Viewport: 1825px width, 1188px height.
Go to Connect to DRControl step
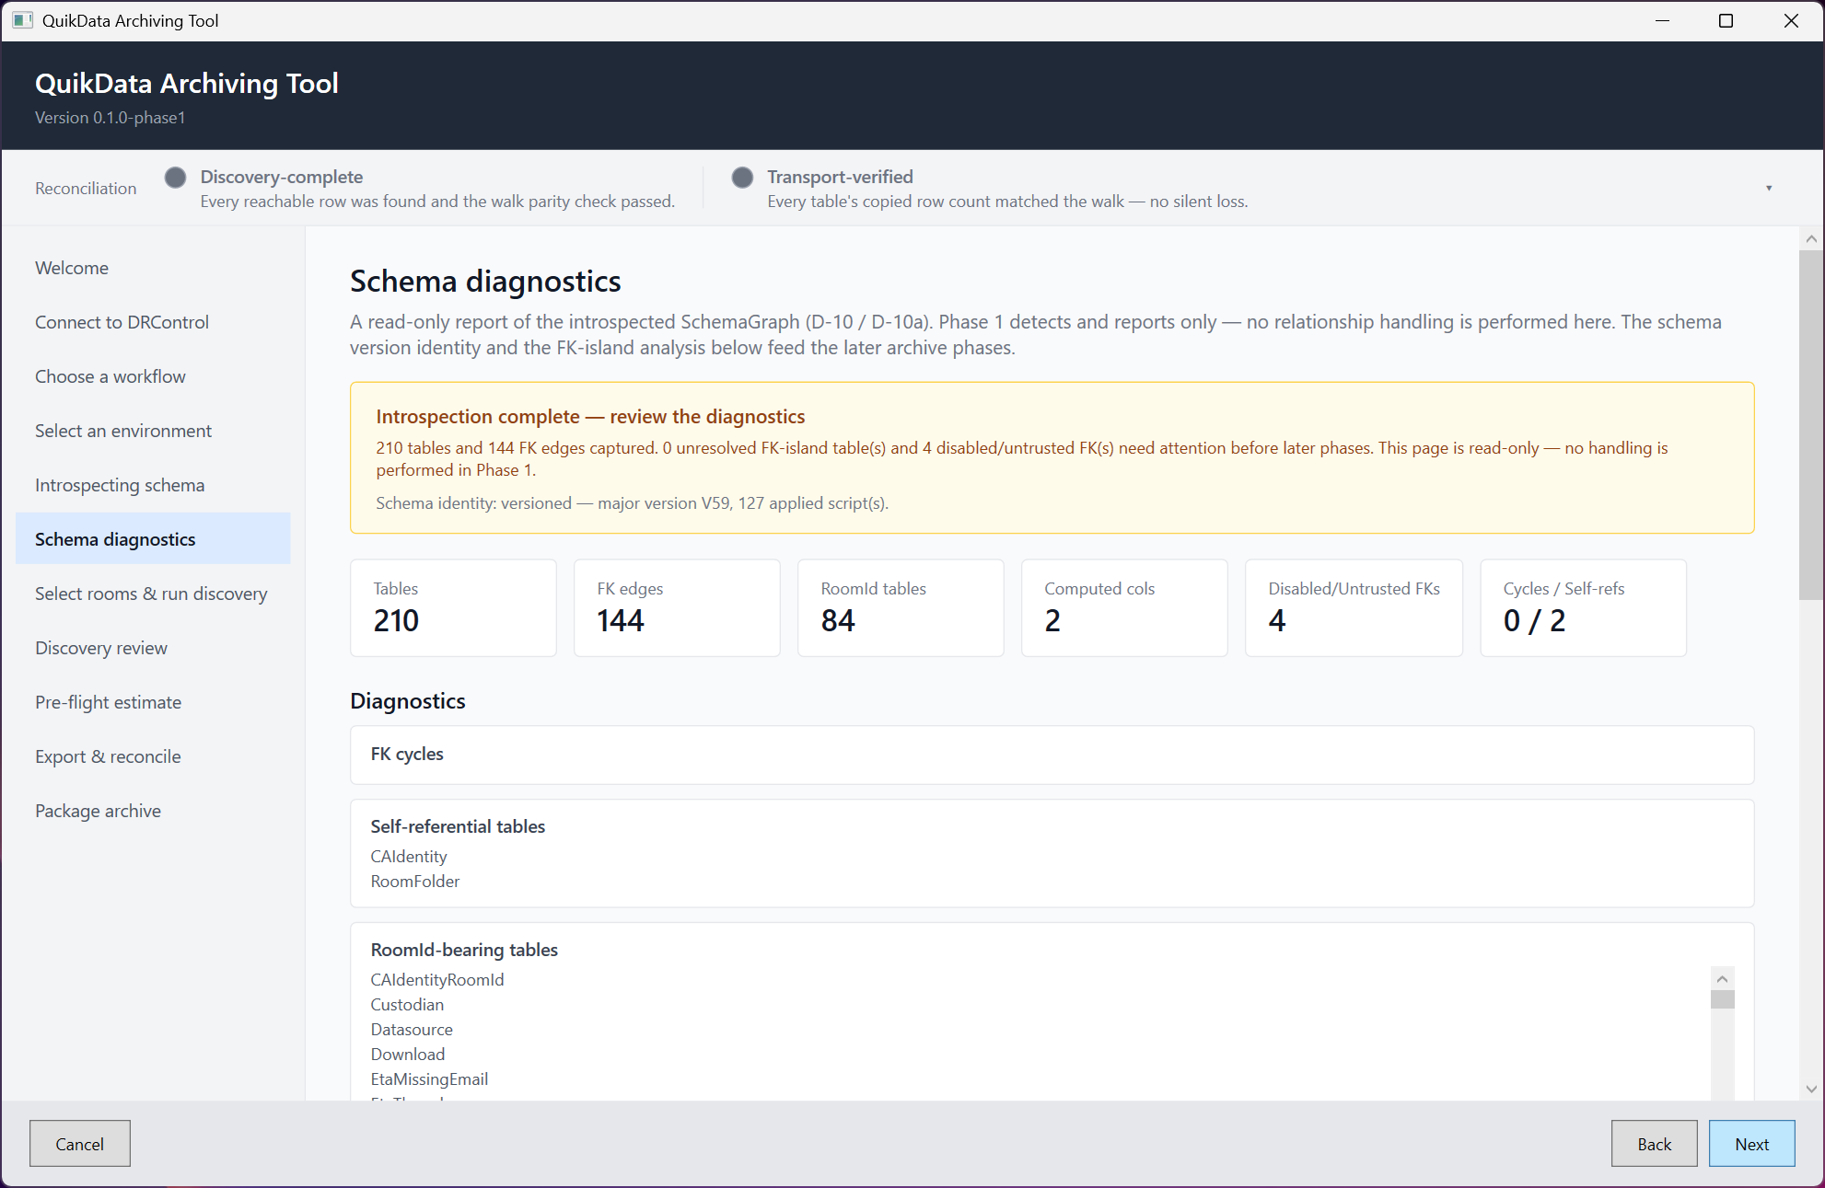pyautogui.click(x=153, y=322)
